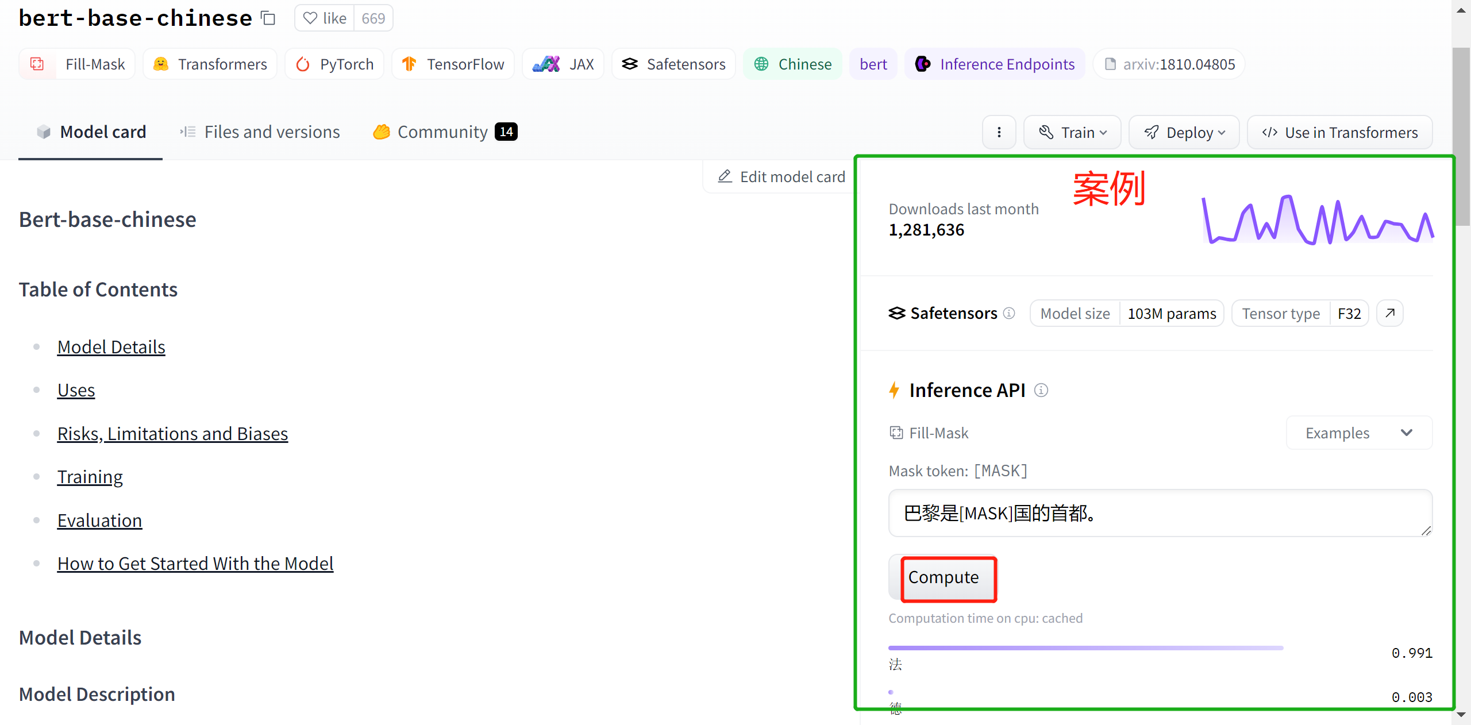
Task: Filter by the TensorFlow tag
Action: tap(453, 64)
